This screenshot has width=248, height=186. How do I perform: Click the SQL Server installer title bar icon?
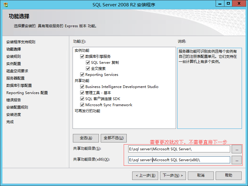pyautogui.click(x=6, y=5)
